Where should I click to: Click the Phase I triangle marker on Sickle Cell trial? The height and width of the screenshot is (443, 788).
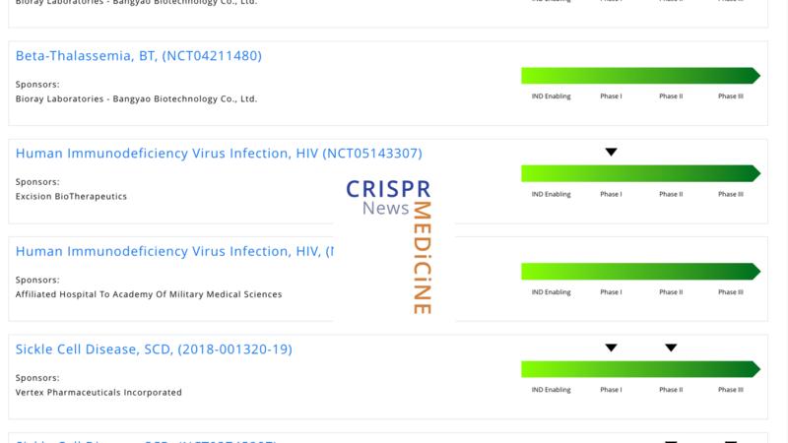[x=611, y=348]
